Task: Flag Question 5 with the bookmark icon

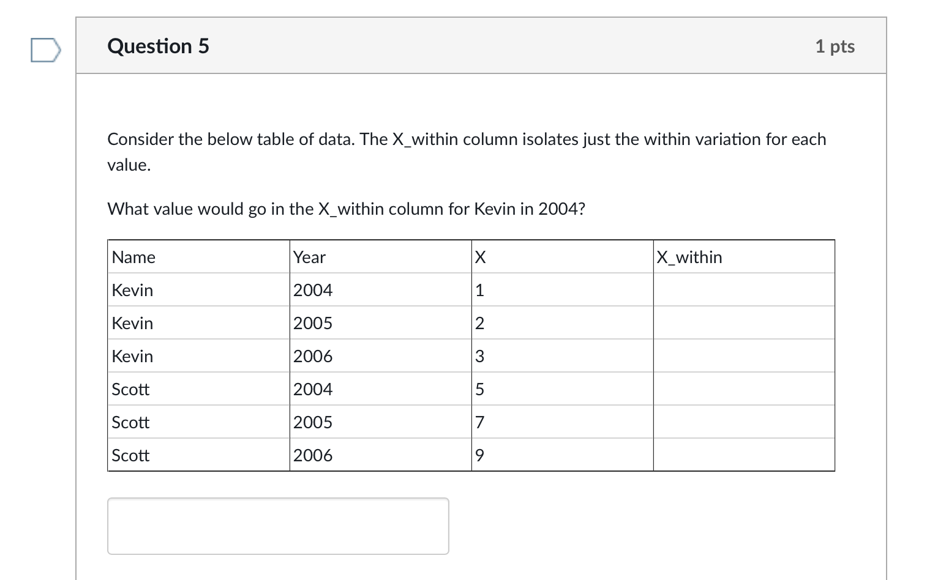Action: click(x=46, y=50)
